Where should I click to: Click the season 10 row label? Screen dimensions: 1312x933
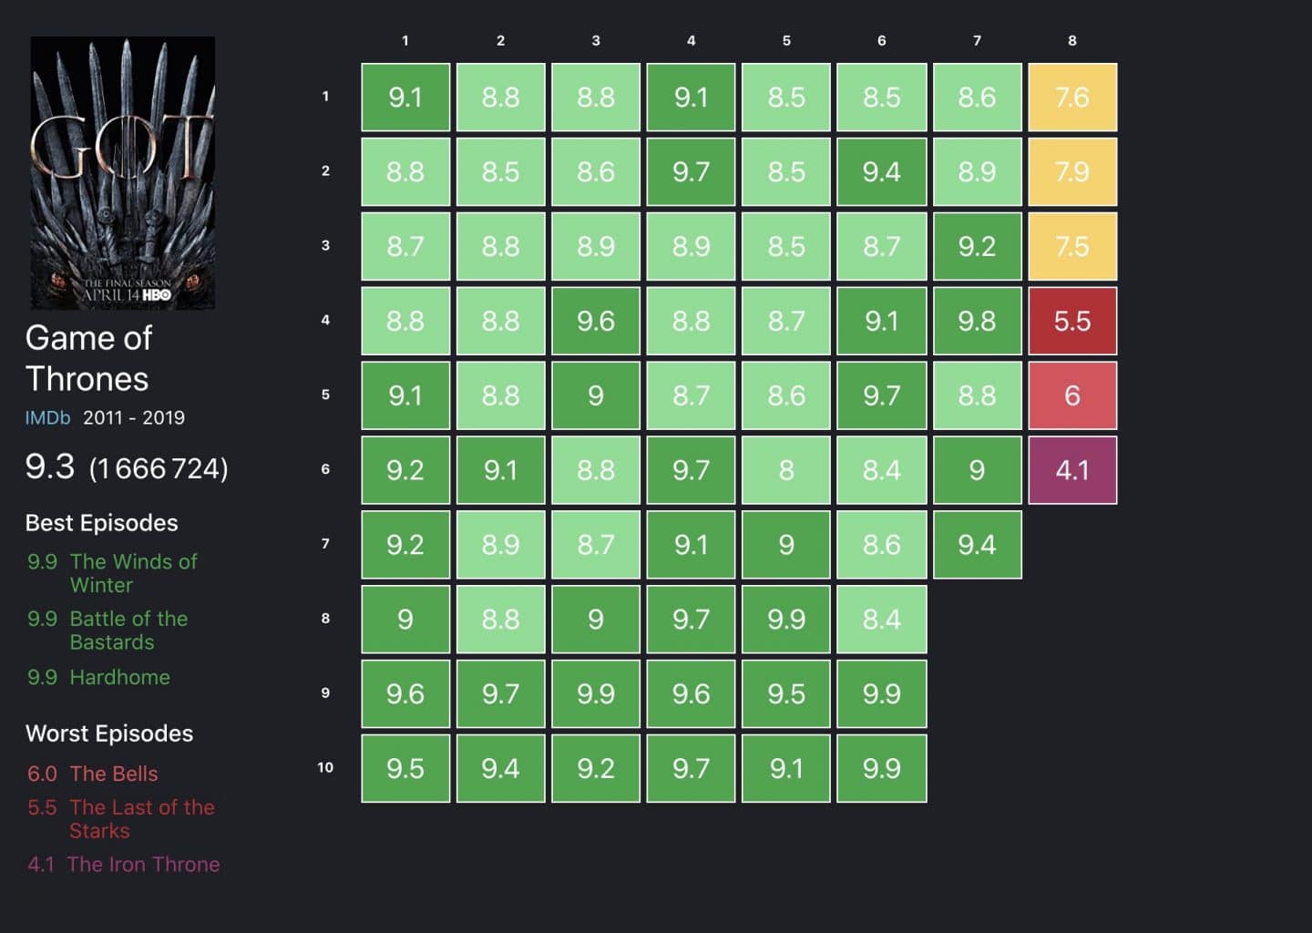coord(324,768)
